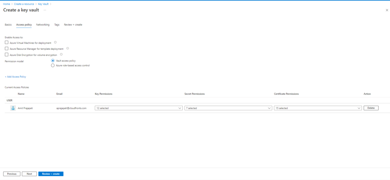Open the Certificate Permissions dropdown showing 15 selected
The width and height of the screenshot is (390, 180).
coord(318,108)
